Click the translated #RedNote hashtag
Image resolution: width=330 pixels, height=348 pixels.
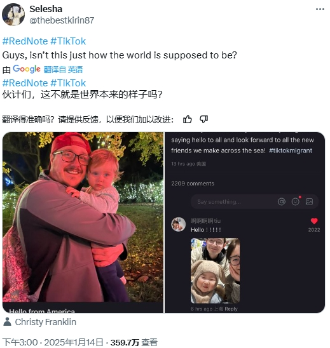point(25,83)
